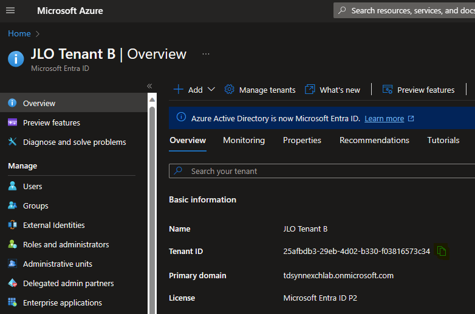Image resolution: width=475 pixels, height=314 pixels.
Task: Click the What's new external icon
Action: coord(310,90)
